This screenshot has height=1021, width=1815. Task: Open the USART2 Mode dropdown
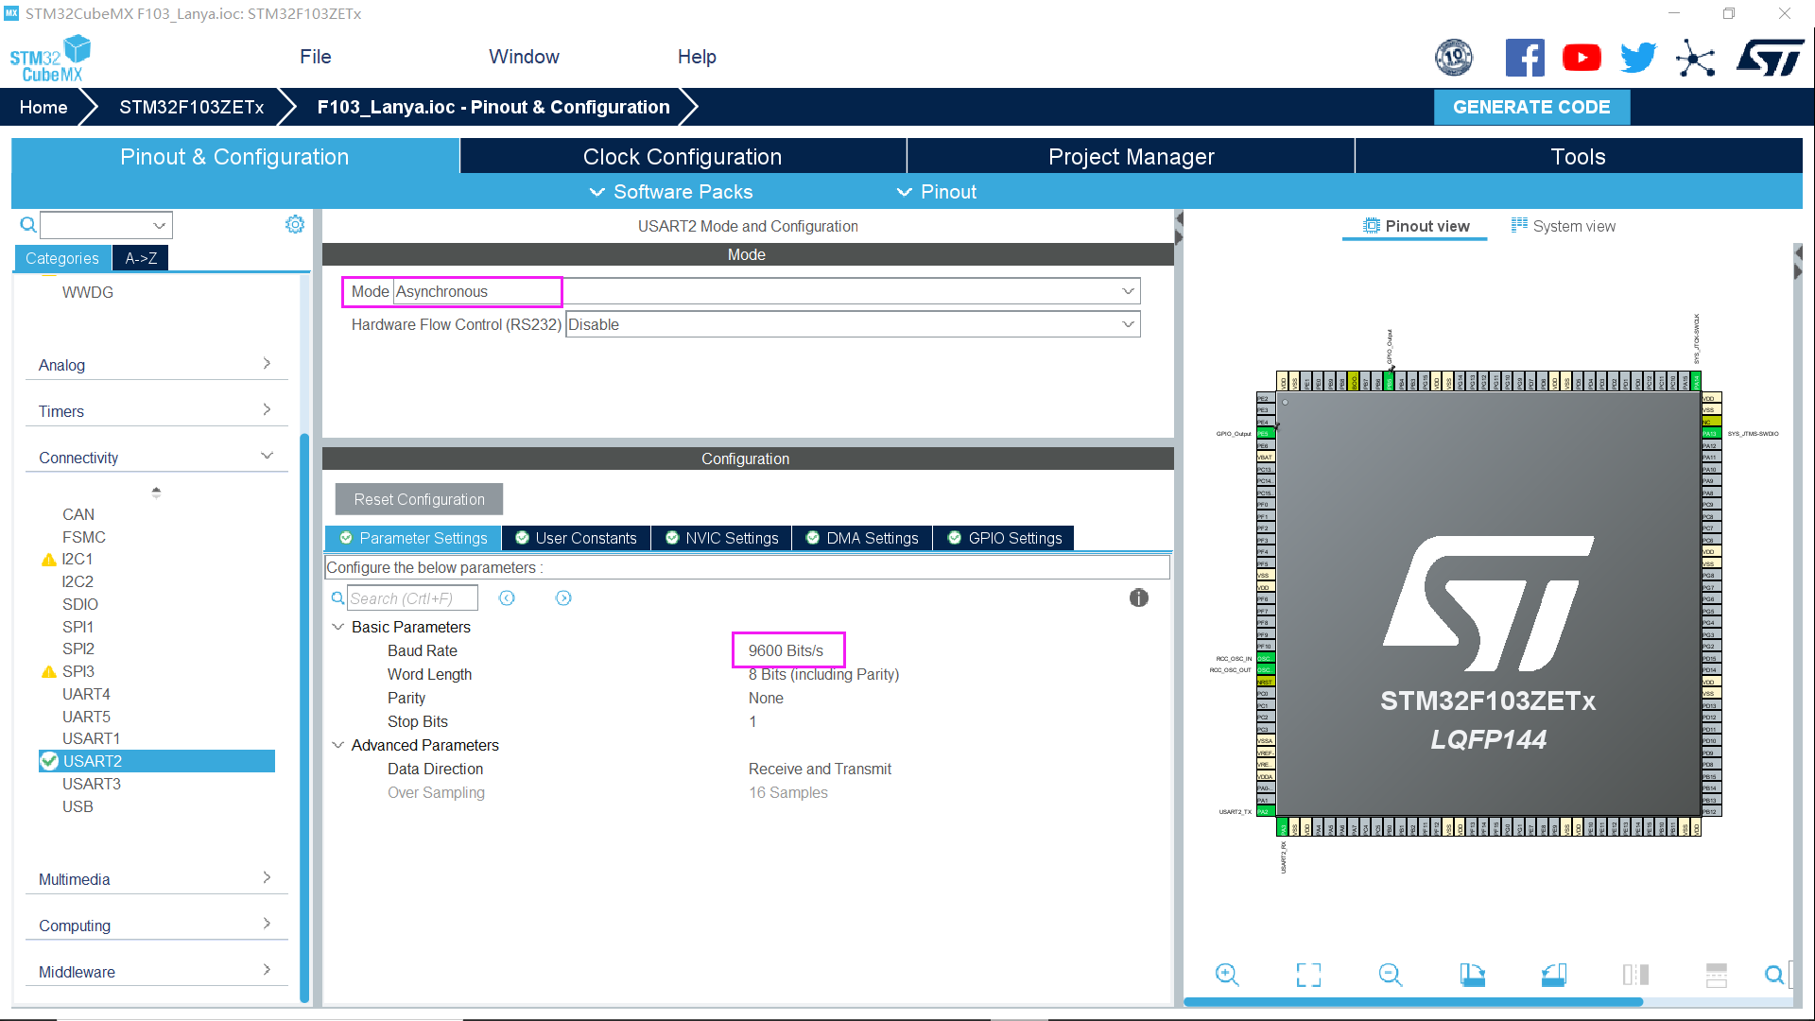[767, 291]
